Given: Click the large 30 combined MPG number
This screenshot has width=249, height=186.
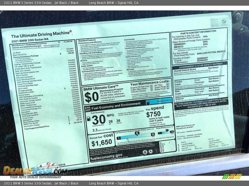Looking at the screenshot, I should [99, 120].
